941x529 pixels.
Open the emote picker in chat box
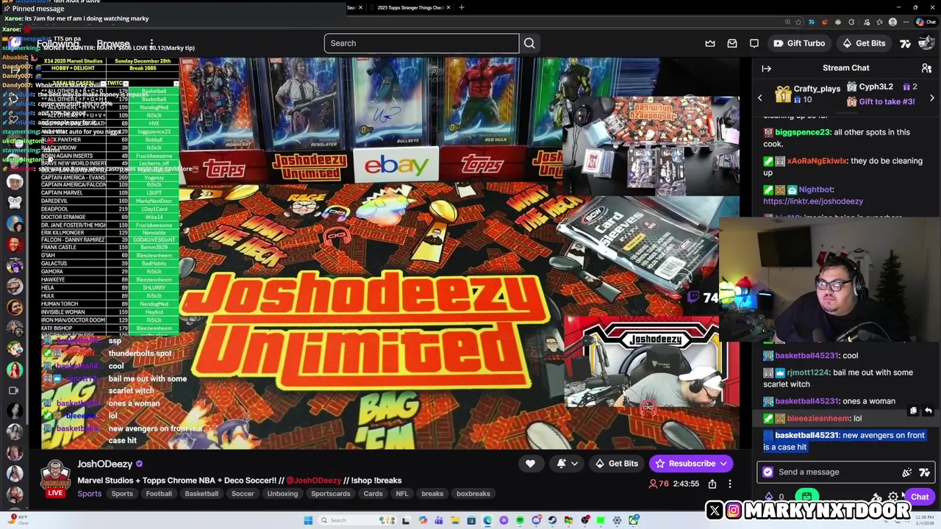coord(907,472)
